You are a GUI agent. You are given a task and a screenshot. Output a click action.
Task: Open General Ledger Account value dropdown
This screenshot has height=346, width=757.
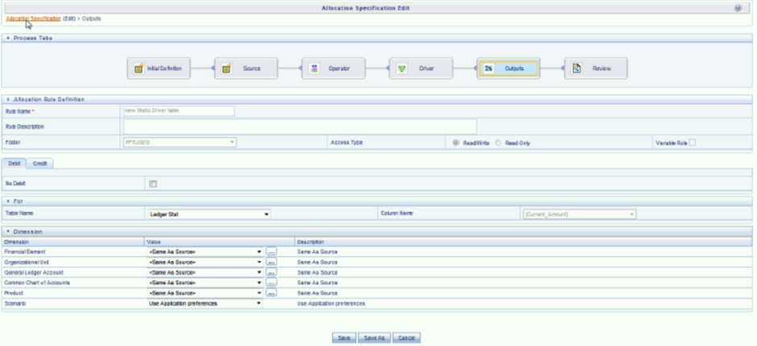205,272
